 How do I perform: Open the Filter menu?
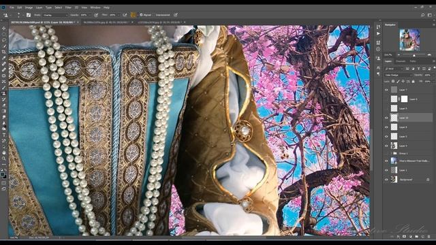(68, 7)
